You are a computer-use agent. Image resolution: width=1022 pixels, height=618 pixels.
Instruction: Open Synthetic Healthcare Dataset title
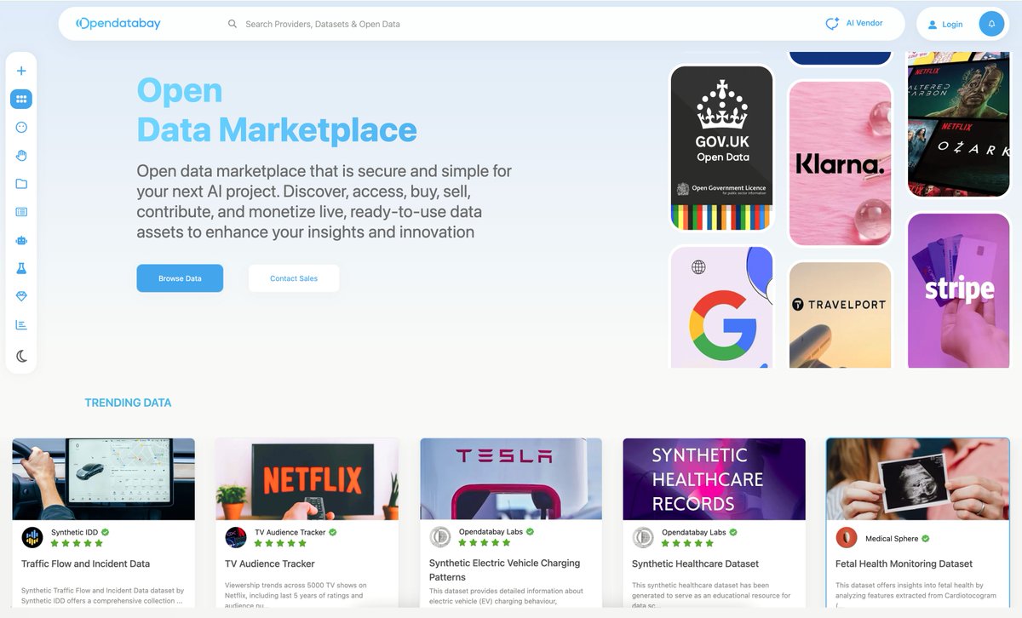[x=695, y=564]
